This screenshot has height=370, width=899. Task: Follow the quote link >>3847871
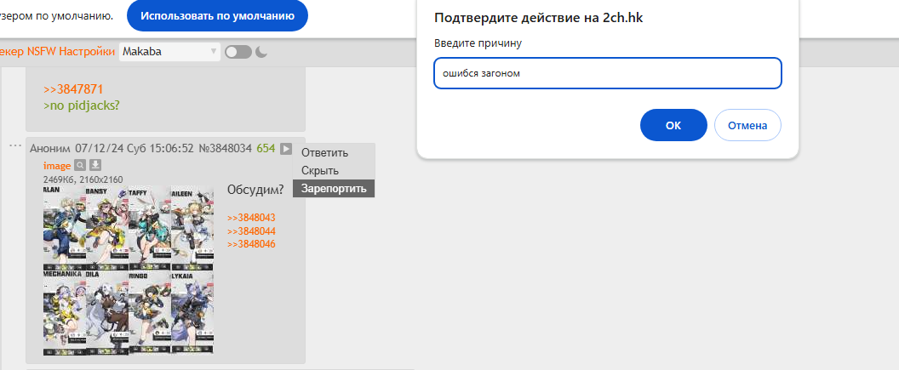[x=73, y=88]
